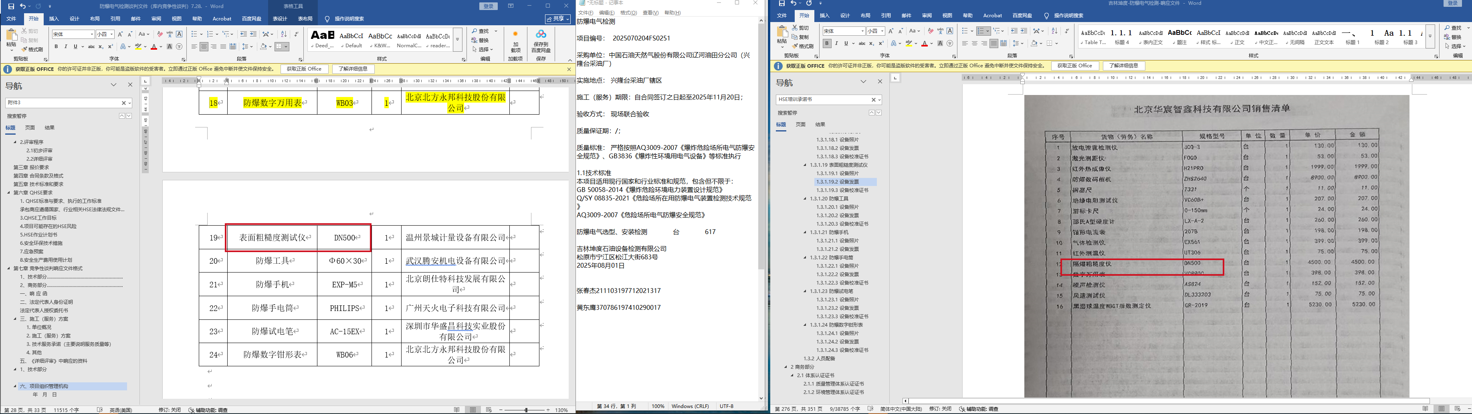Image resolution: width=1472 pixels, height=414 pixels.
Task: Toggle Italic in left Word ribbon
Action: pyautogui.click(x=66, y=47)
